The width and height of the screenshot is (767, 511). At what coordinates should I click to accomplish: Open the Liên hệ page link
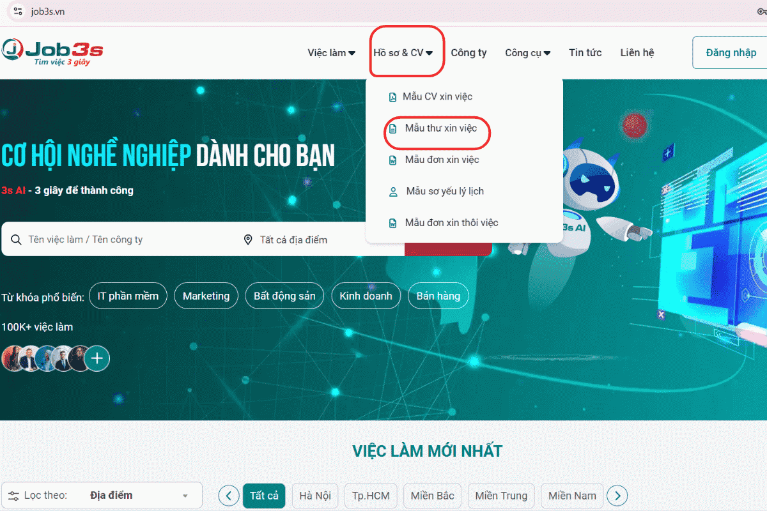tap(637, 52)
